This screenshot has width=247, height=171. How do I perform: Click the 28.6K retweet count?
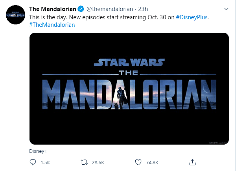(x=98, y=162)
